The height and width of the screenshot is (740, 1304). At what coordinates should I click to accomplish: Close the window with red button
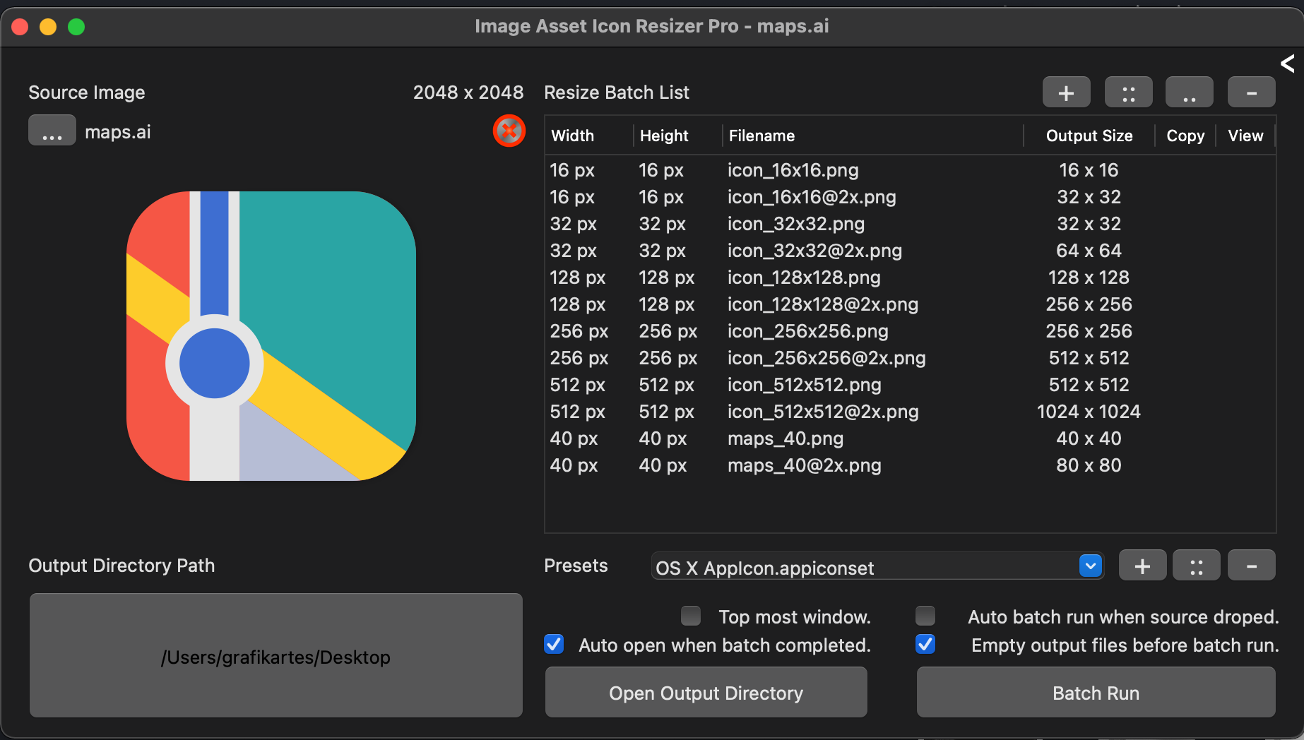20,27
